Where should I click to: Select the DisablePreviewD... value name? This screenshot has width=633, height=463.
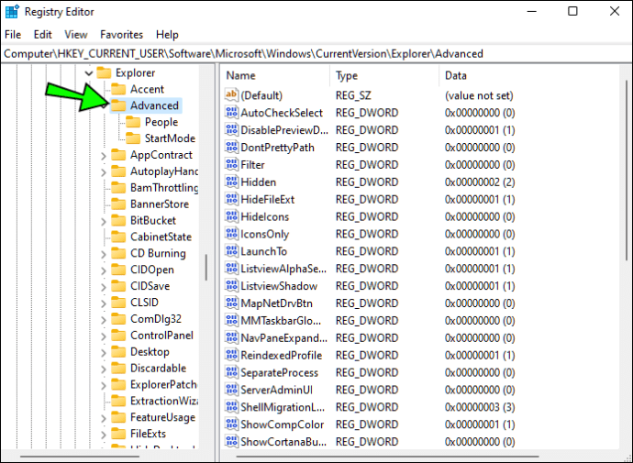point(284,130)
